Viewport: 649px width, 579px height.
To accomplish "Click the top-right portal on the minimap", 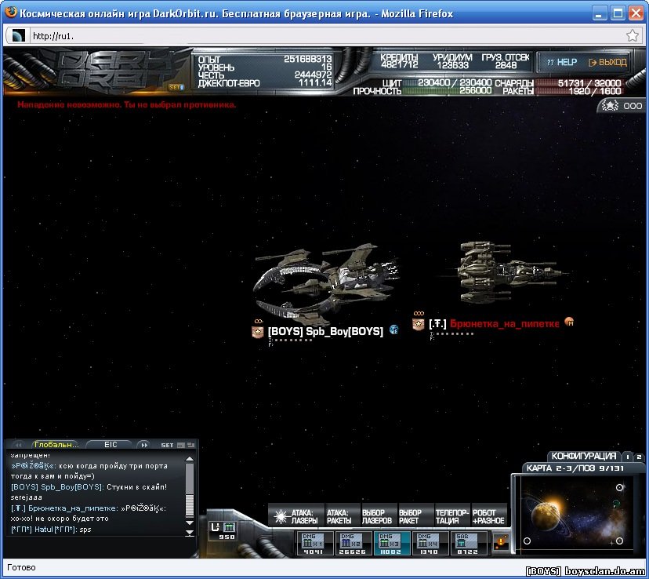I will (x=619, y=487).
